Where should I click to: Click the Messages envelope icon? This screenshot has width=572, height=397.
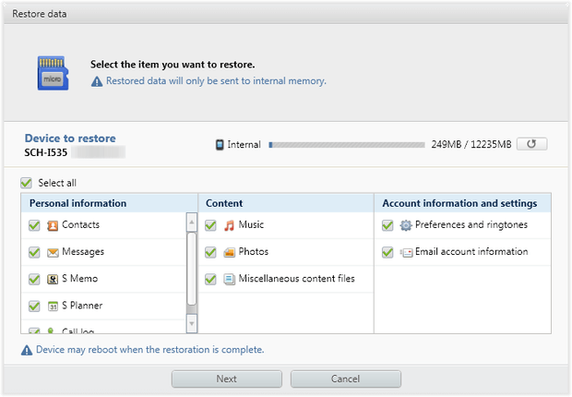[53, 252]
